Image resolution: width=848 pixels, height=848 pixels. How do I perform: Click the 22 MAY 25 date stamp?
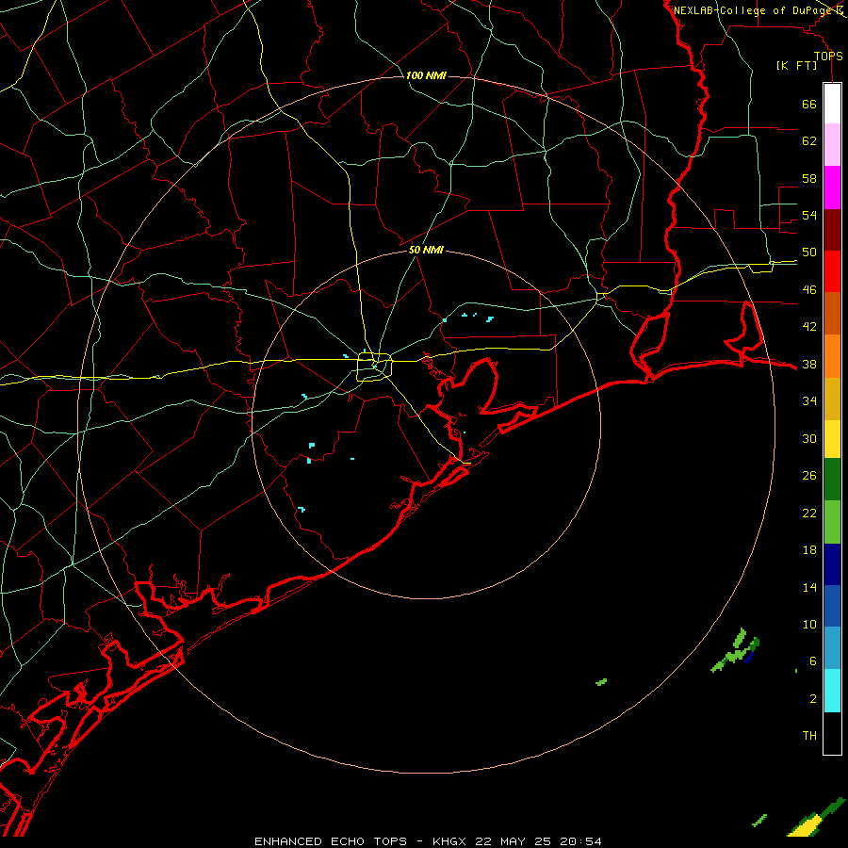tap(513, 841)
